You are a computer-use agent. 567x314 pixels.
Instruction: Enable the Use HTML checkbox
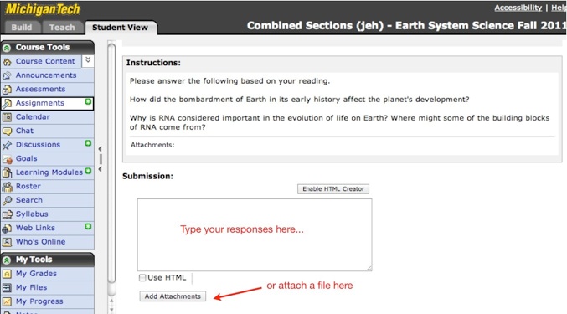point(142,277)
